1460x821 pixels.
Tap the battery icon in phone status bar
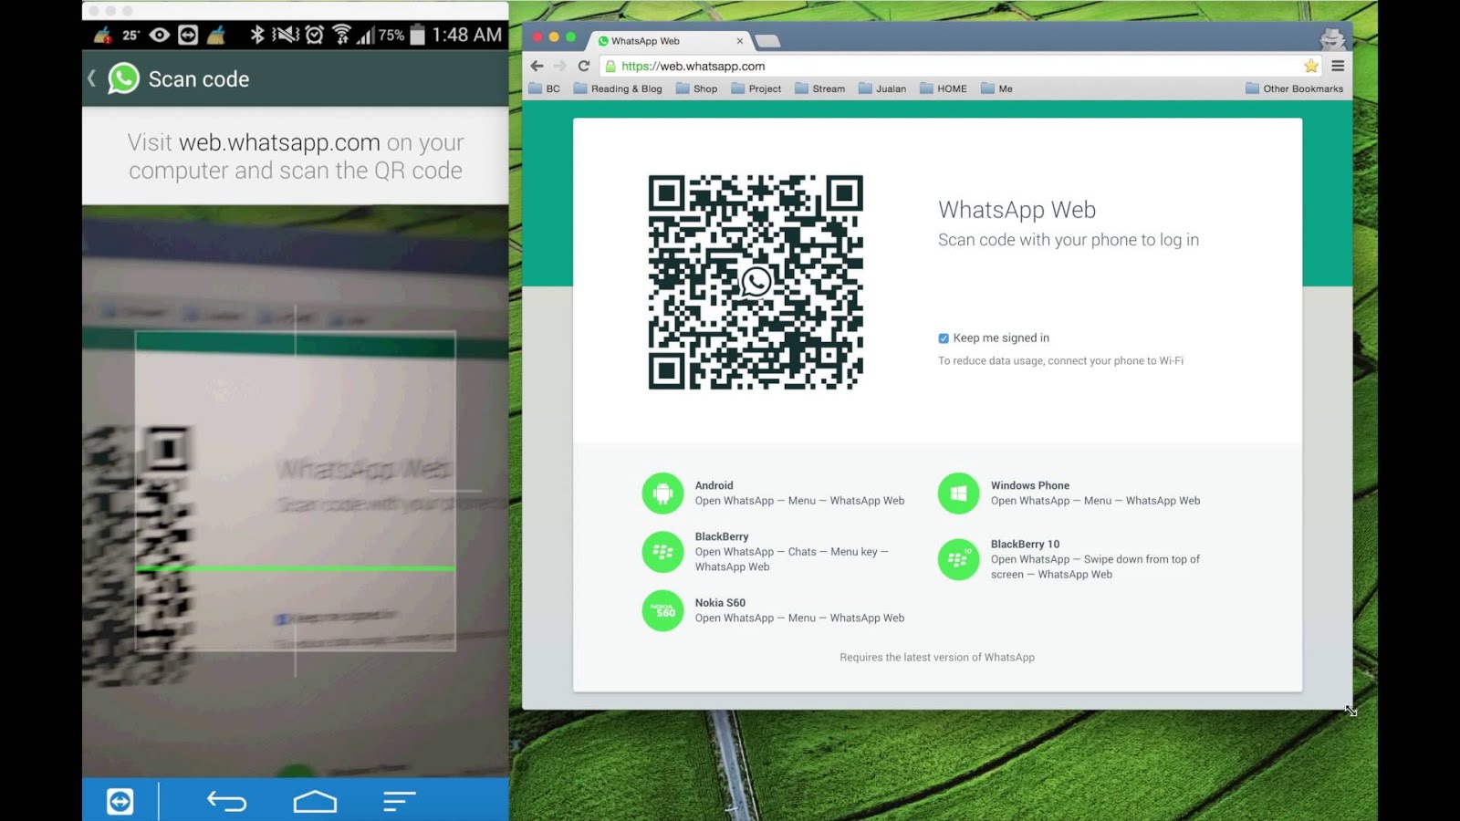417,35
